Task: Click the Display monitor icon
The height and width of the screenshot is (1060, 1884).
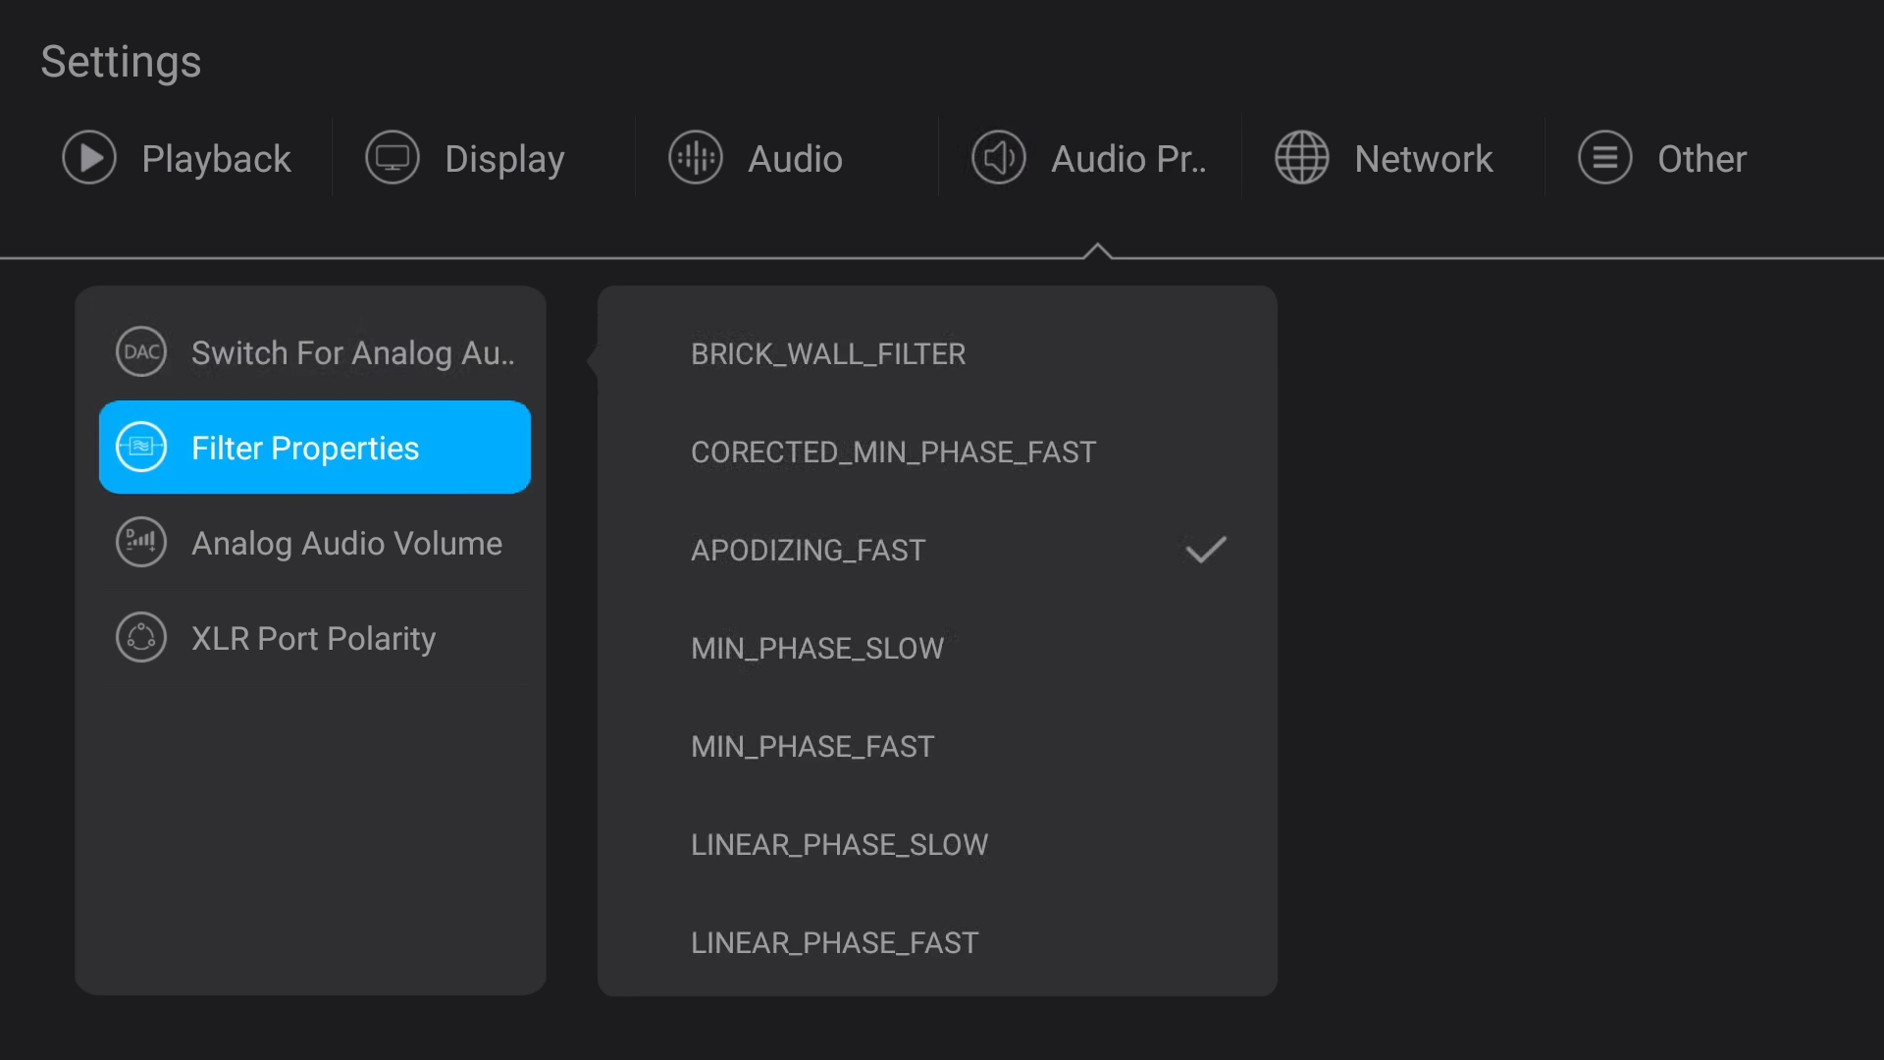Action: pyautogui.click(x=392, y=158)
